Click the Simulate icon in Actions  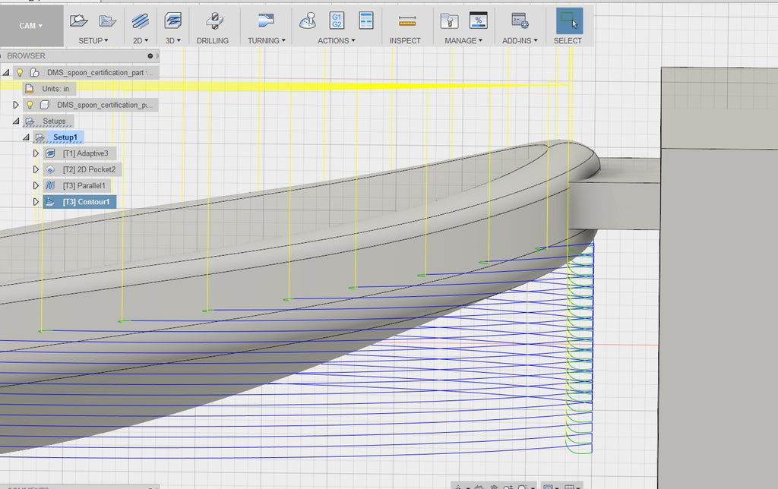pos(308,21)
